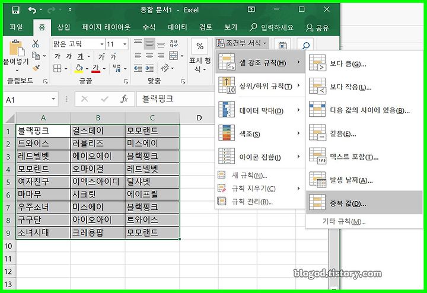Click the Paste clipboard icon

[x=17, y=48]
